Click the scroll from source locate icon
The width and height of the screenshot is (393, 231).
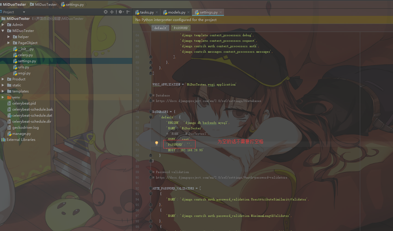click(106, 12)
